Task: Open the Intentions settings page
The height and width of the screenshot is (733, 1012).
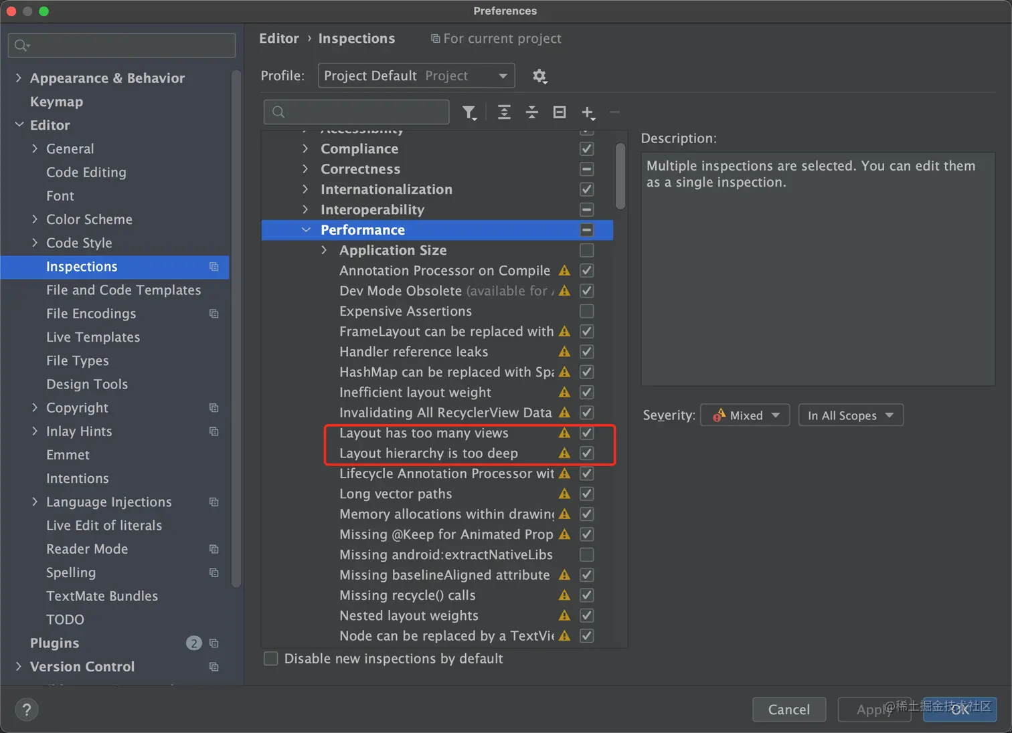Action: click(78, 479)
